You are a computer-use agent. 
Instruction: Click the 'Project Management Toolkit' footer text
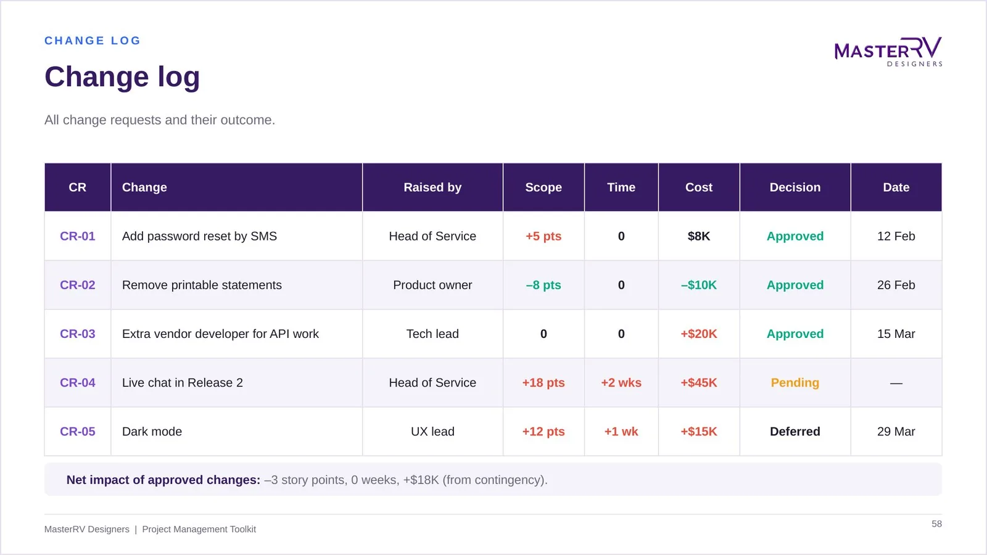[x=199, y=529]
